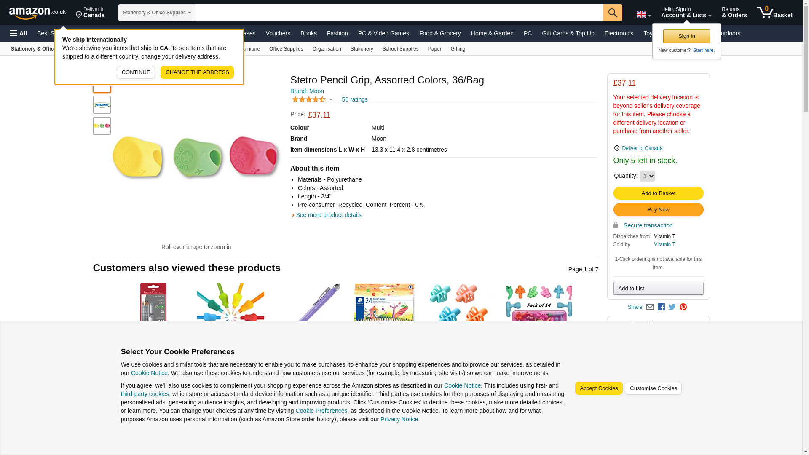Open the UK flag language selector

[x=643, y=14]
